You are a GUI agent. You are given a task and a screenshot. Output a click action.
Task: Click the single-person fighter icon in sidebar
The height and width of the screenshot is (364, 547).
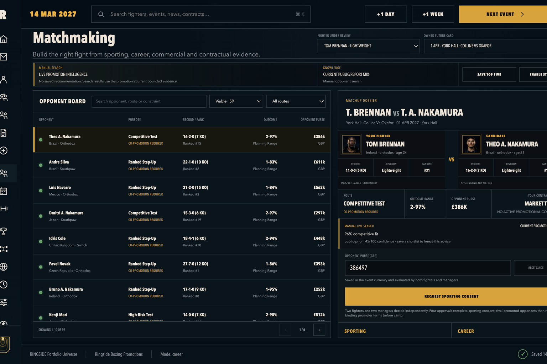(x=4, y=80)
